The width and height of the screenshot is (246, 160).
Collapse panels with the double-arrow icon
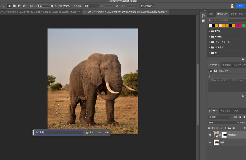[x=205, y=10]
